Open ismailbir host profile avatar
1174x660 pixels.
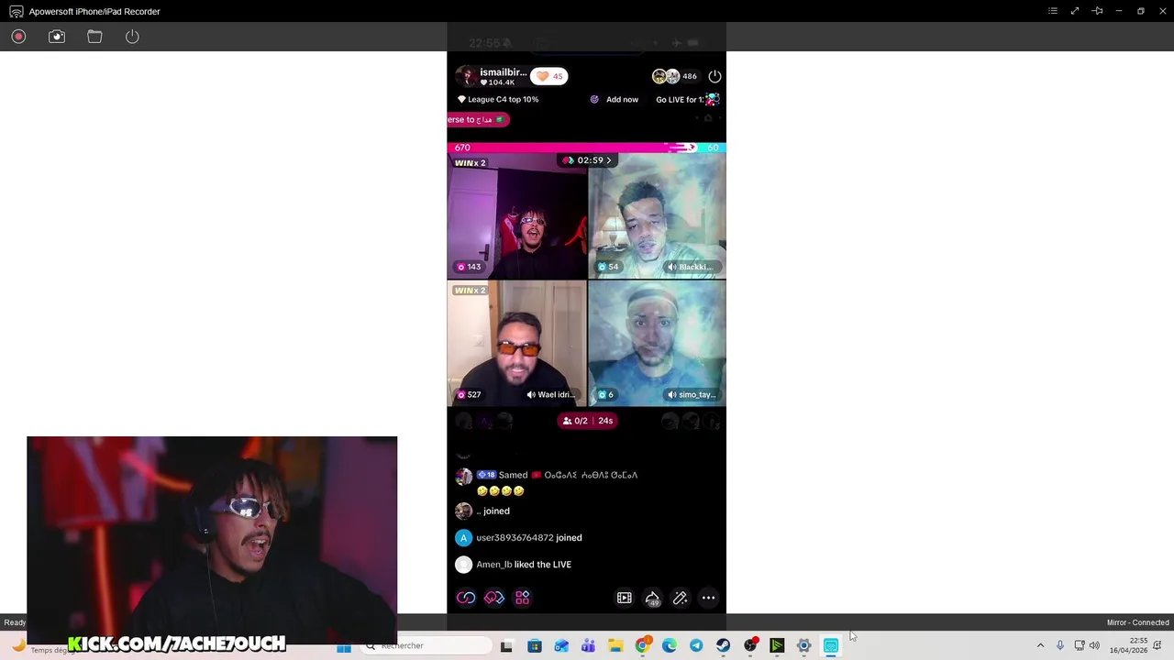[467, 76]
